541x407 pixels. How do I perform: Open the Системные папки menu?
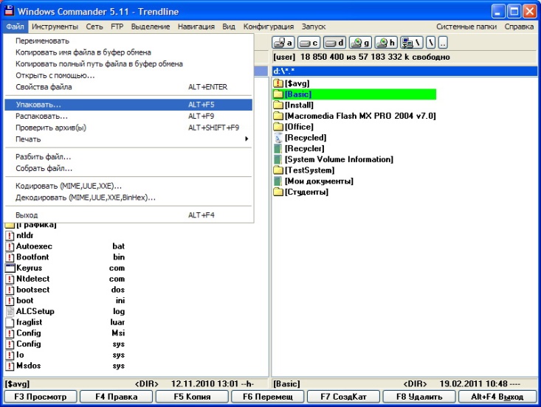point(466,27)
